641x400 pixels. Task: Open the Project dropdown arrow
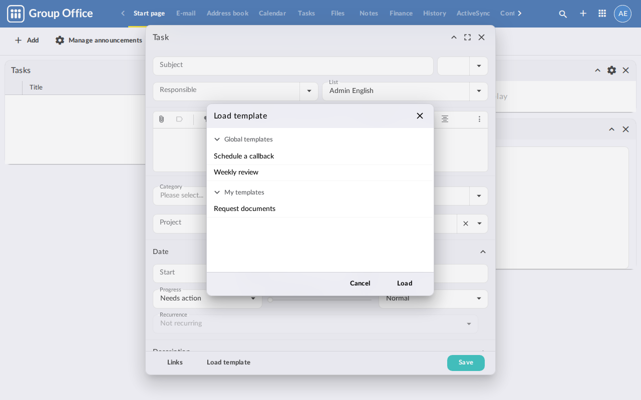tap(479, 223)
